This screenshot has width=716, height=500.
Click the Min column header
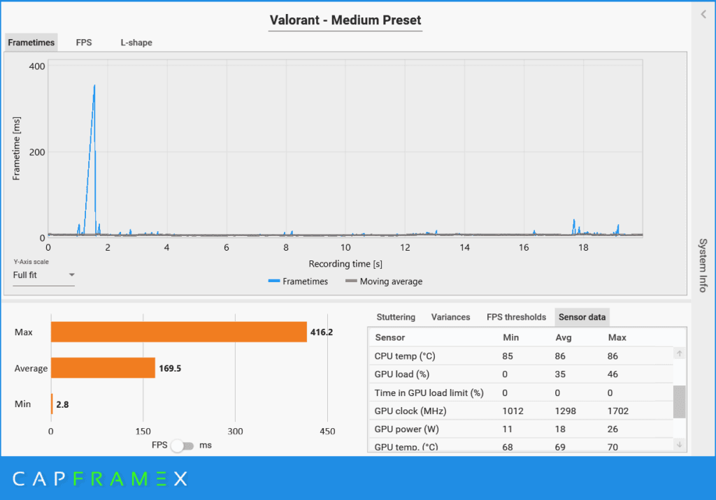[x=510, y=337]
